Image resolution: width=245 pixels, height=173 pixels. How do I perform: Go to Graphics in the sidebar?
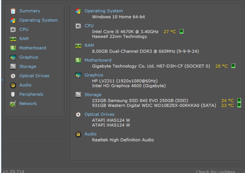point(29,57)
